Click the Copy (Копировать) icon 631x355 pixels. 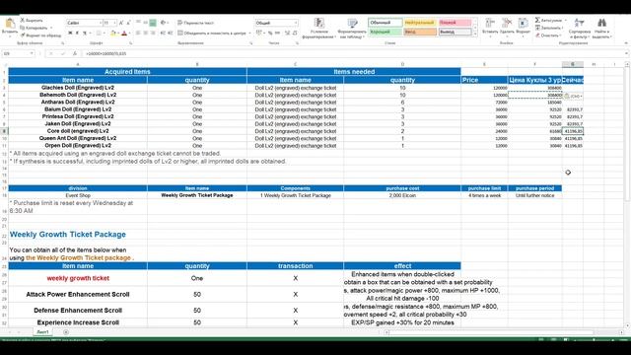[x=23, y=28]
